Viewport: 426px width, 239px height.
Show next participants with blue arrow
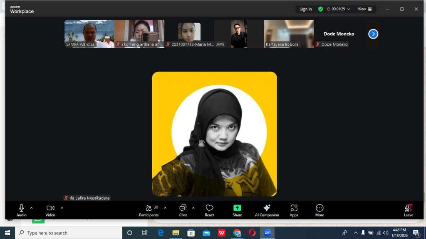[x=373, y=34]
